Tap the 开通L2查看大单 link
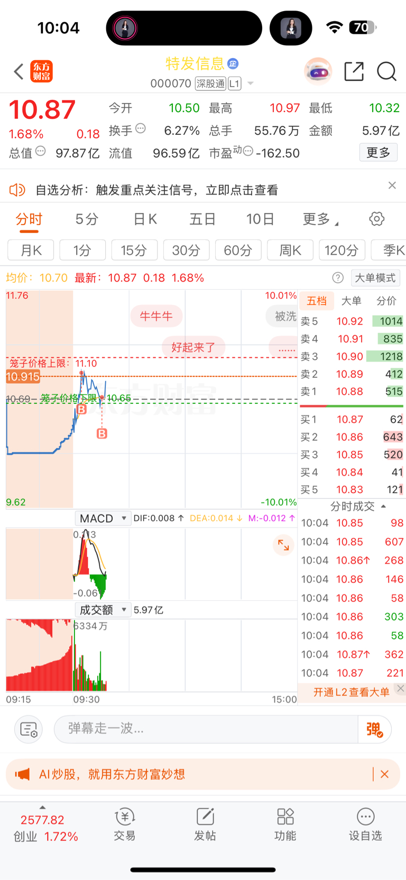The width and height of the screenshot is (406, 880). 351,692
